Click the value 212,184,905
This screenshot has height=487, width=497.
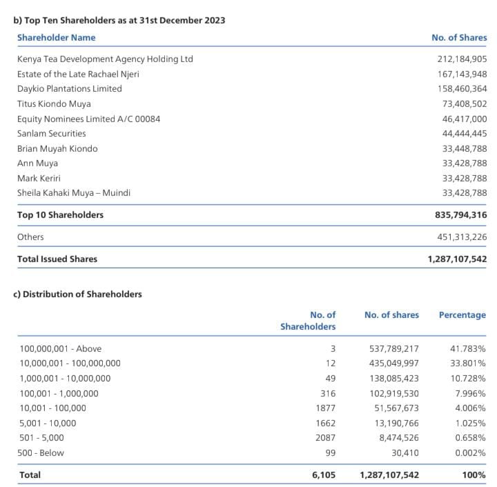coord(462,59)
